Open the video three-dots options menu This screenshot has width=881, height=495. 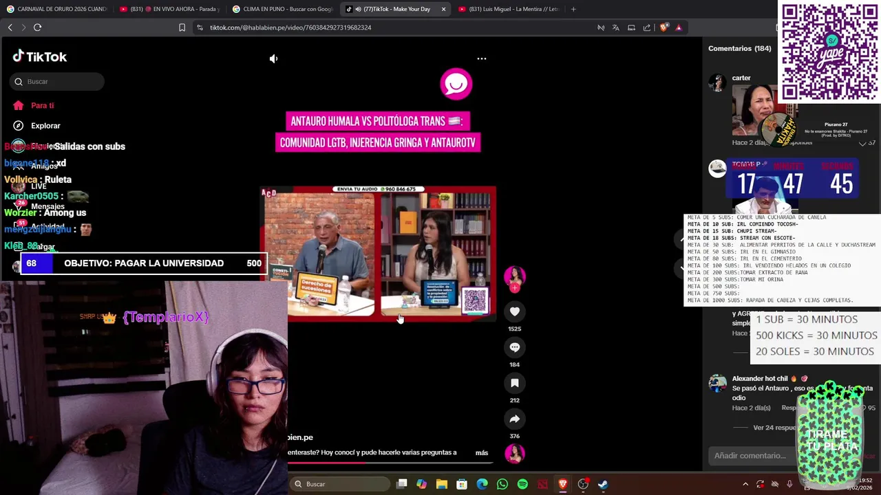482,58
